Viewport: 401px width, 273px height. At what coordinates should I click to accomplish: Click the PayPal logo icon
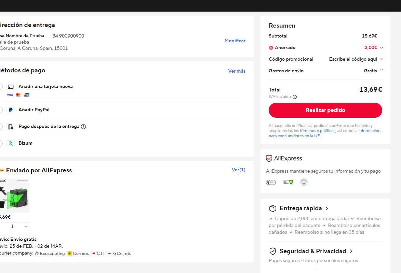tap(11, 110)
